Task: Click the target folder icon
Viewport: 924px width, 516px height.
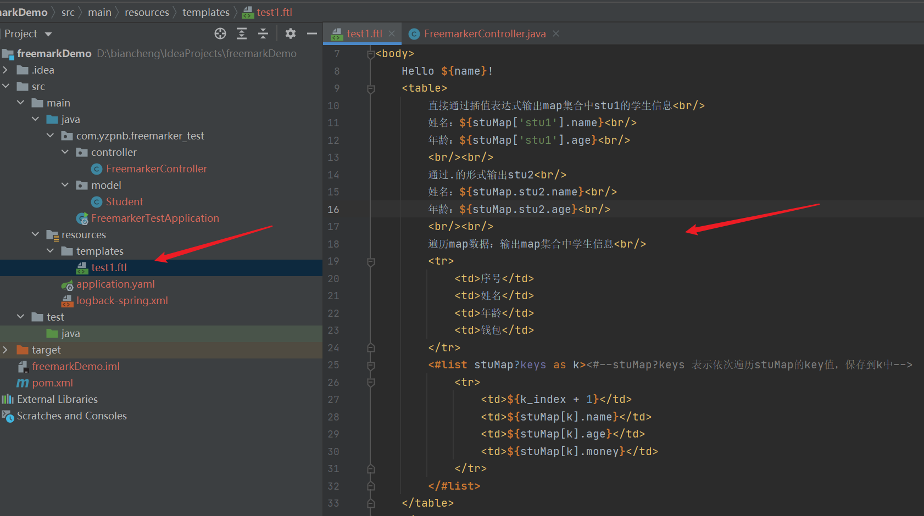Action: coord(23,350)
